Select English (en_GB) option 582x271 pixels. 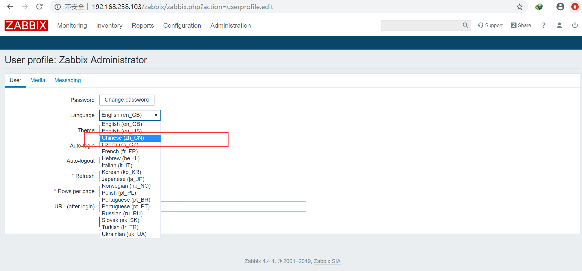(130, 124)
